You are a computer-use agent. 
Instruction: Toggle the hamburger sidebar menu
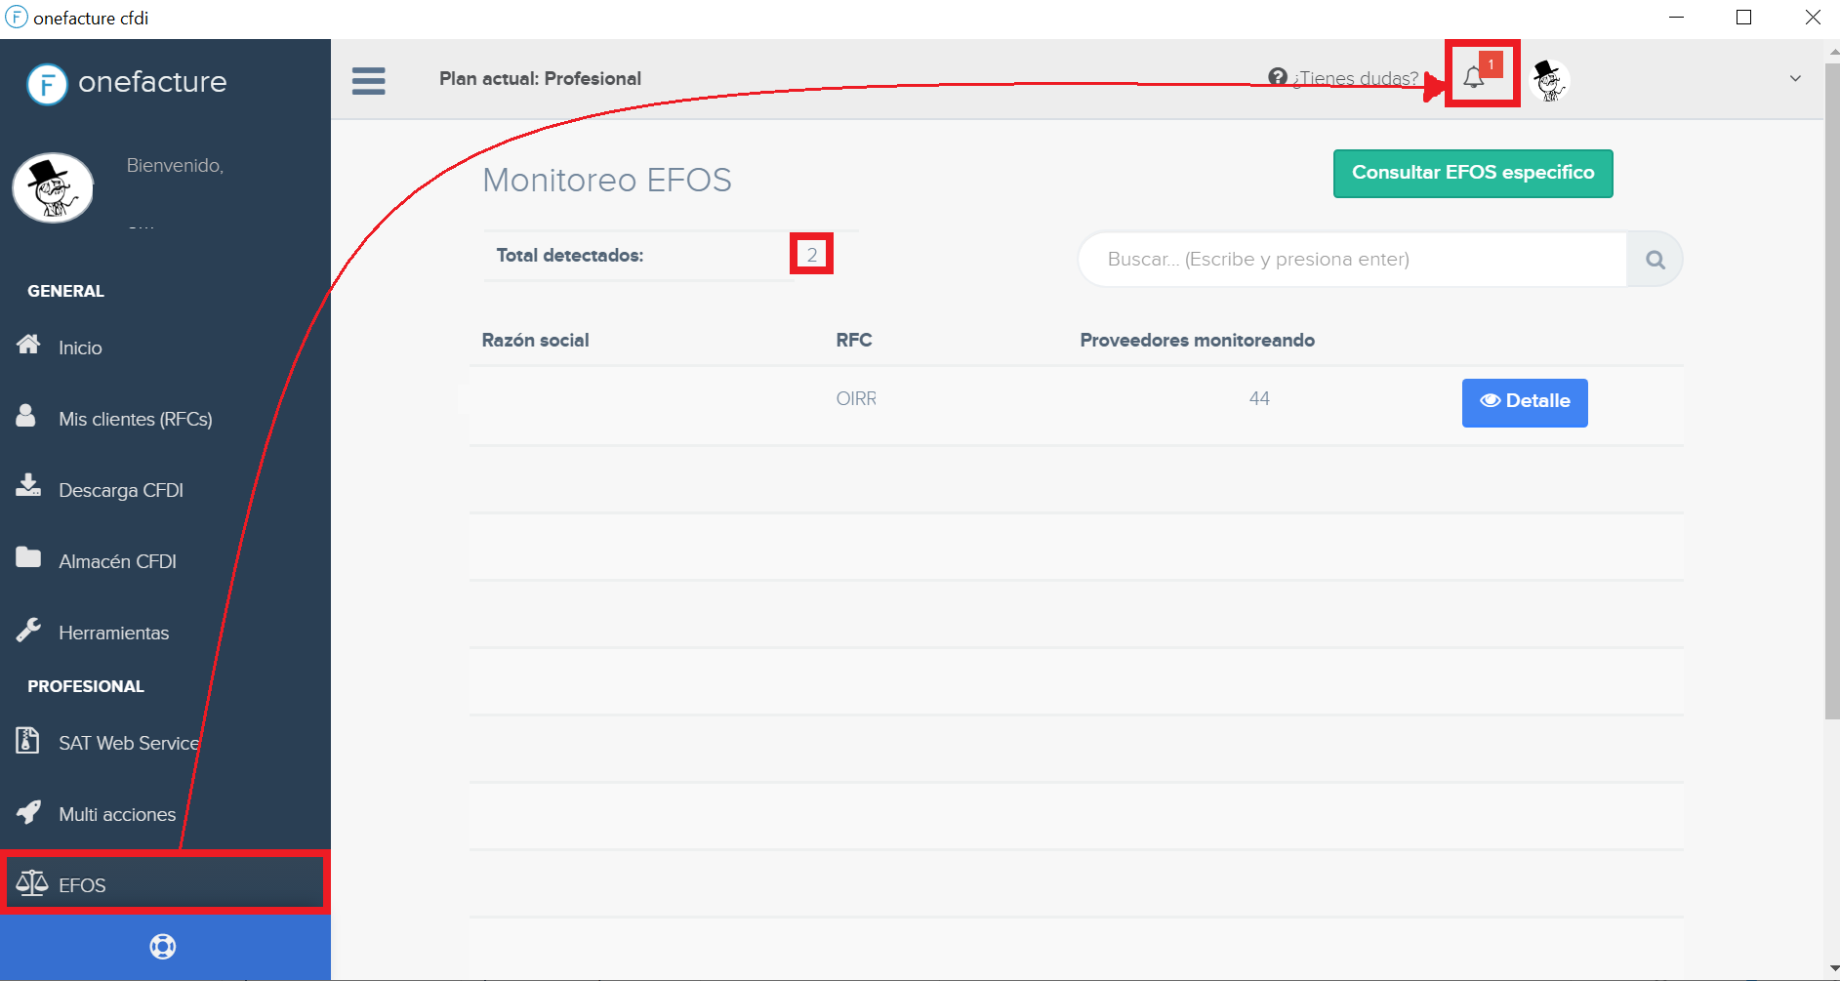pos(368,80)
